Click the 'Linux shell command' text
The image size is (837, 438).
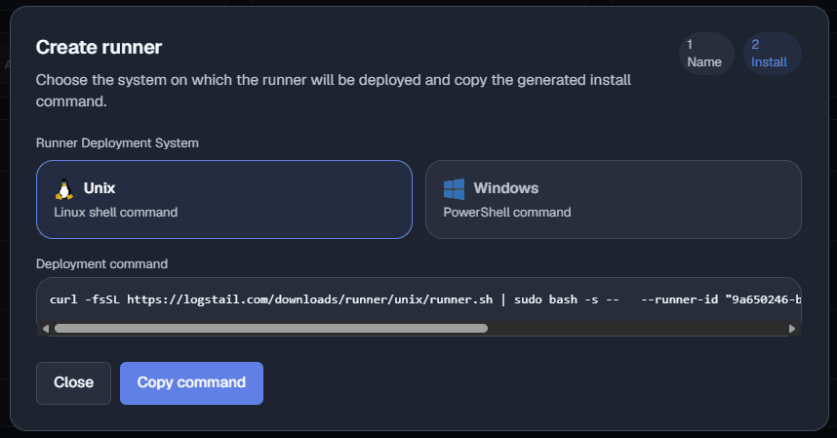coord(116,213)
